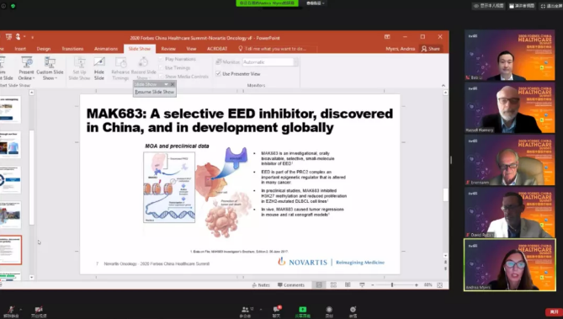Click the Notes button in status bar
This screenshot has height=319, width=563.
pyautogui.click(x=261, y=284)
